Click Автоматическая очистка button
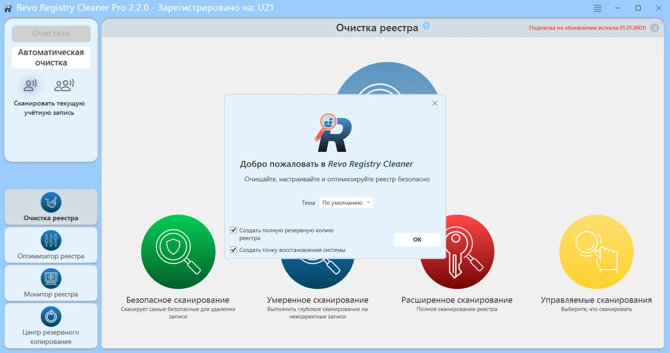Viewport: 670px width, 353px height. point(51,57)
